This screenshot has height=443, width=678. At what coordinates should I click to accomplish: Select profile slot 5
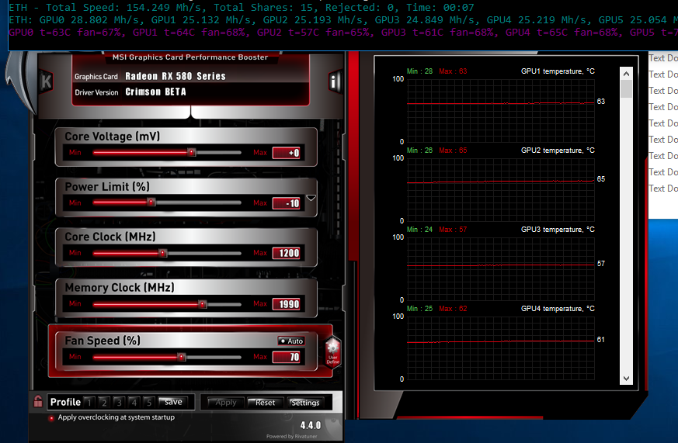149,403
